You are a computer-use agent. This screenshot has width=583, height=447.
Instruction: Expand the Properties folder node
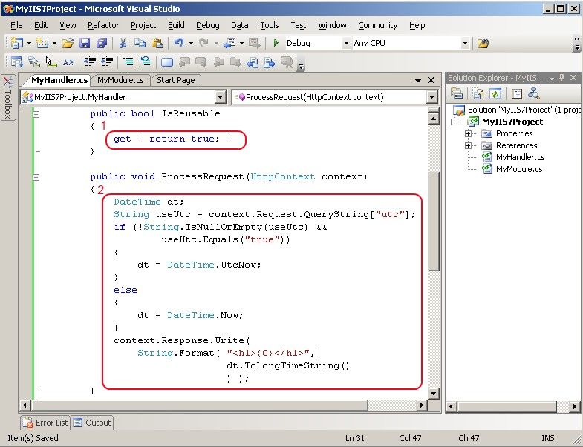tap(469, 133)
